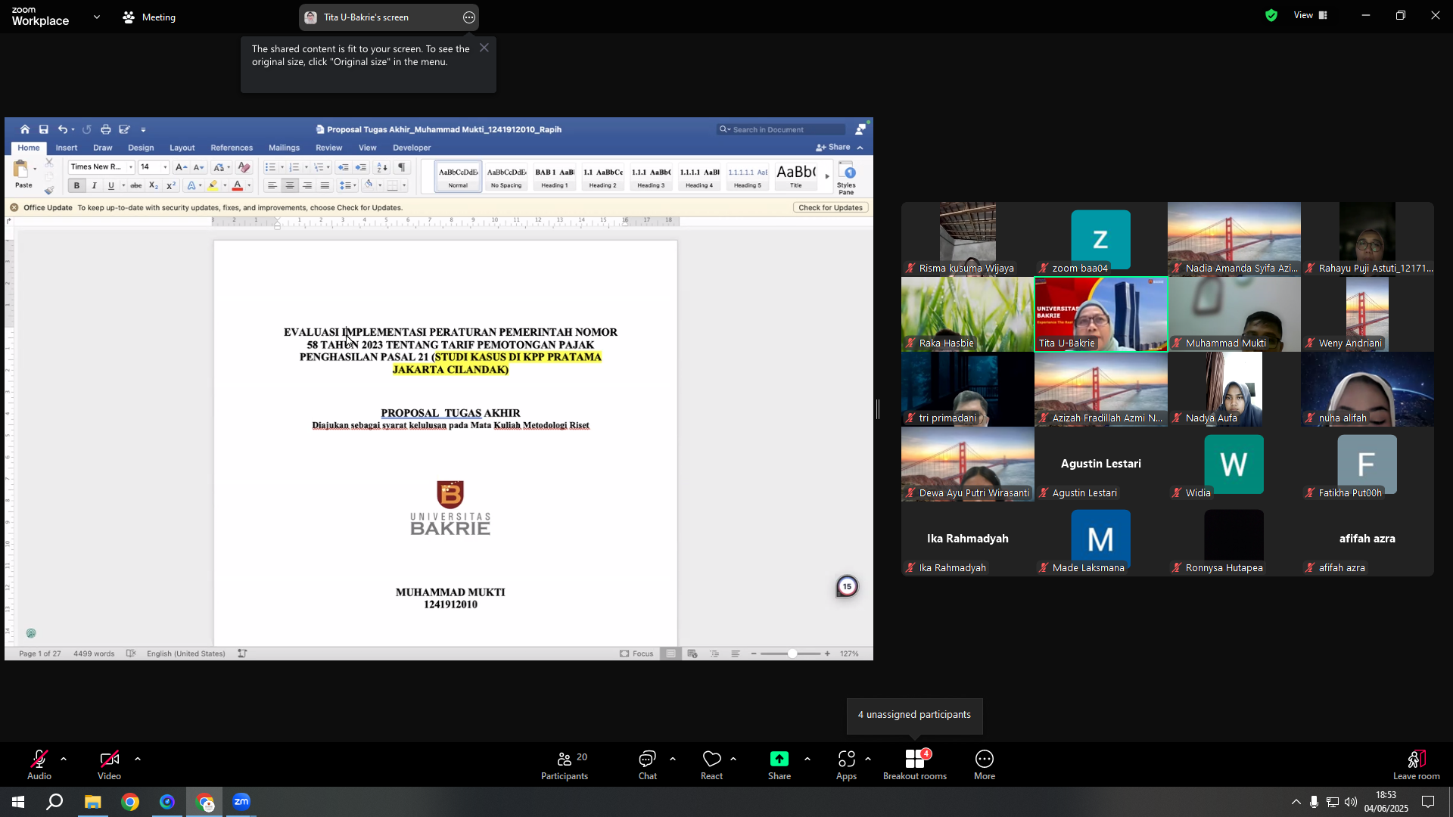1453x817 pixels.
Task: Click the Sort icon in ribbon
Action: pos(382,167)
